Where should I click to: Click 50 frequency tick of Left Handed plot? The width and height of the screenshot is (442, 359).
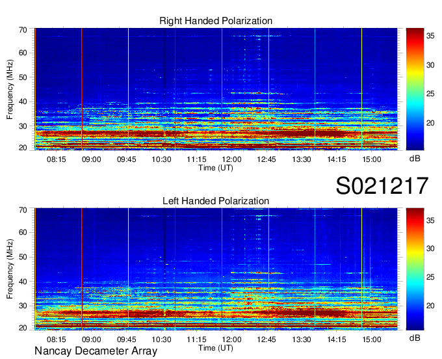tap(23, 257)
